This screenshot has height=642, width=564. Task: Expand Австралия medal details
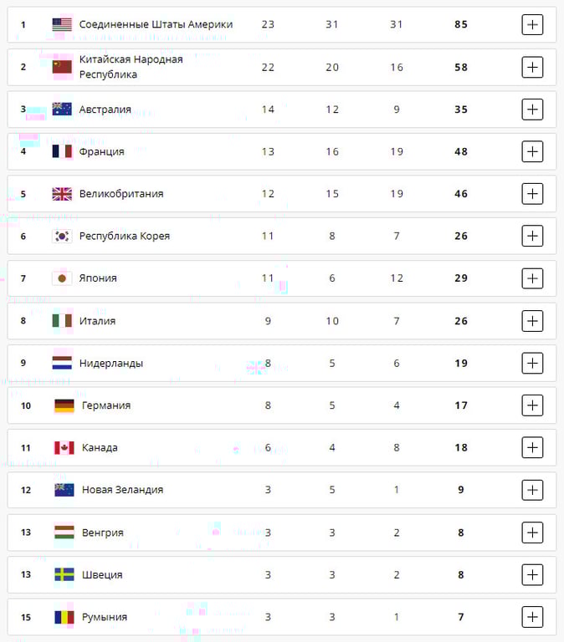pyautogui.click(x=532, y=110)
